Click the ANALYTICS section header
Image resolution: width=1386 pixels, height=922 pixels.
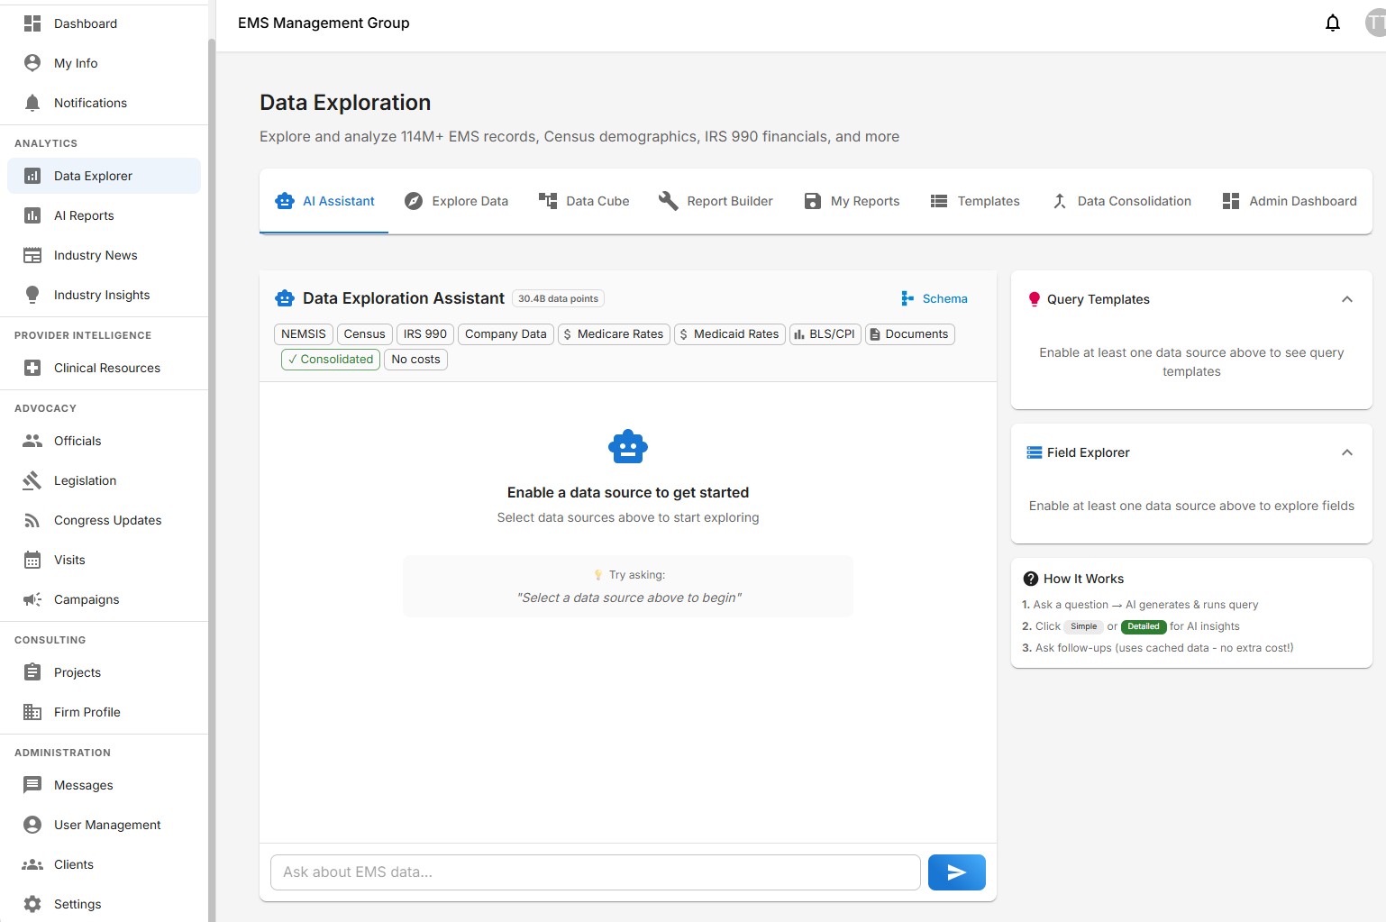tap(46, 143)
